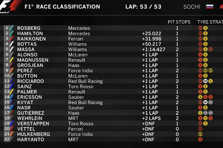Image resolution: width=223 pixels, height=148 pixels.
Task: Click Haryanto's red supersoft tyre icon
Action: (x=200, y=139)
